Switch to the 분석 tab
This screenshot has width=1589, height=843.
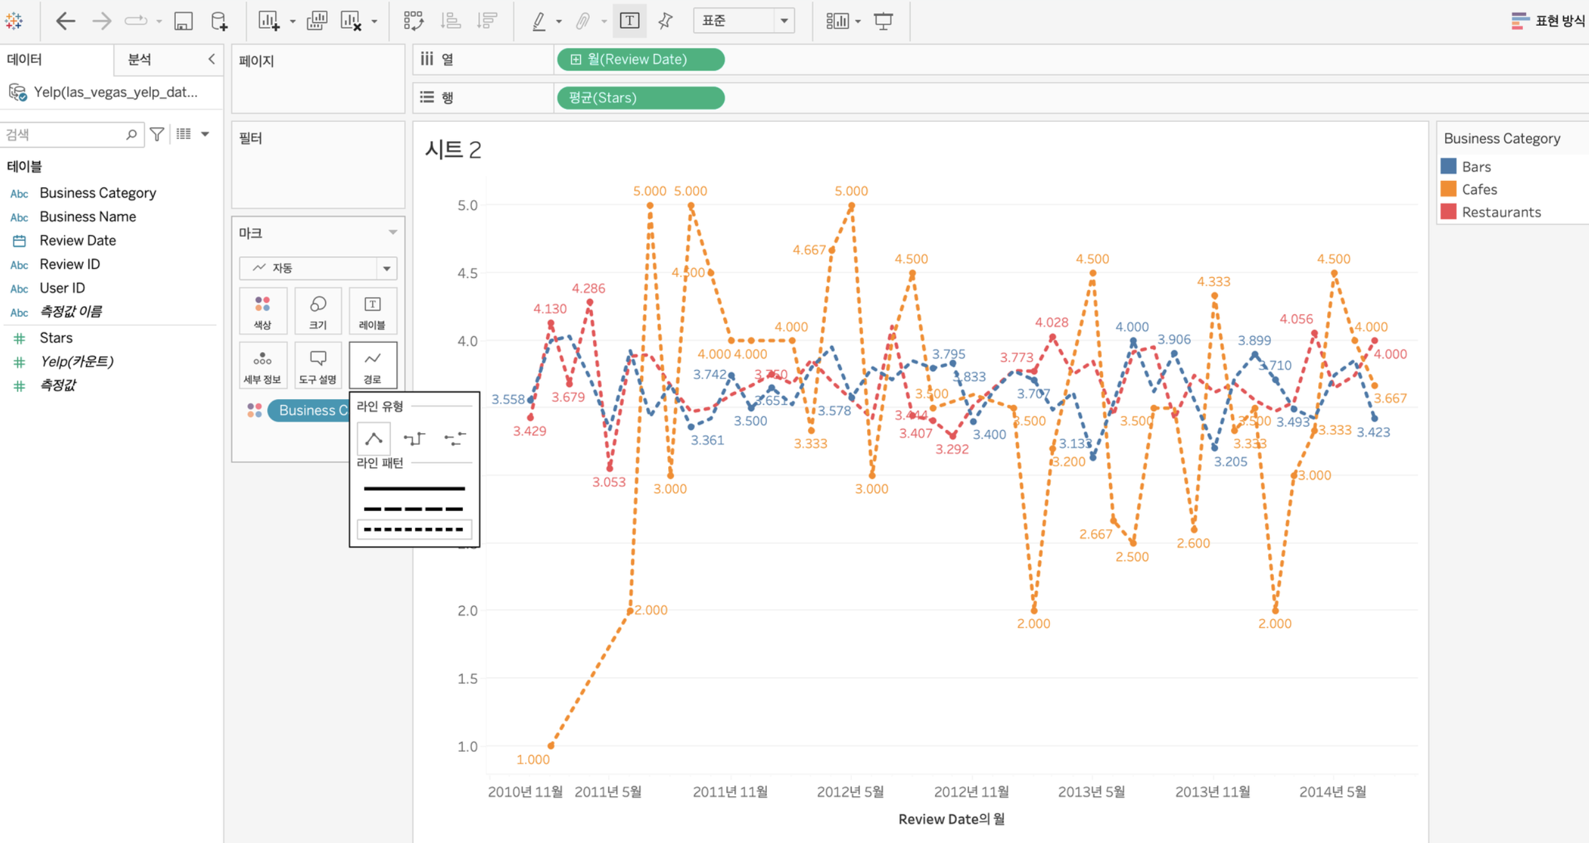(x=140, y=60)
